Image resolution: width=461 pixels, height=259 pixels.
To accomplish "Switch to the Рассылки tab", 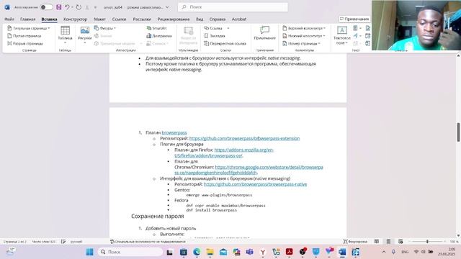I will (x=142, y=19).
